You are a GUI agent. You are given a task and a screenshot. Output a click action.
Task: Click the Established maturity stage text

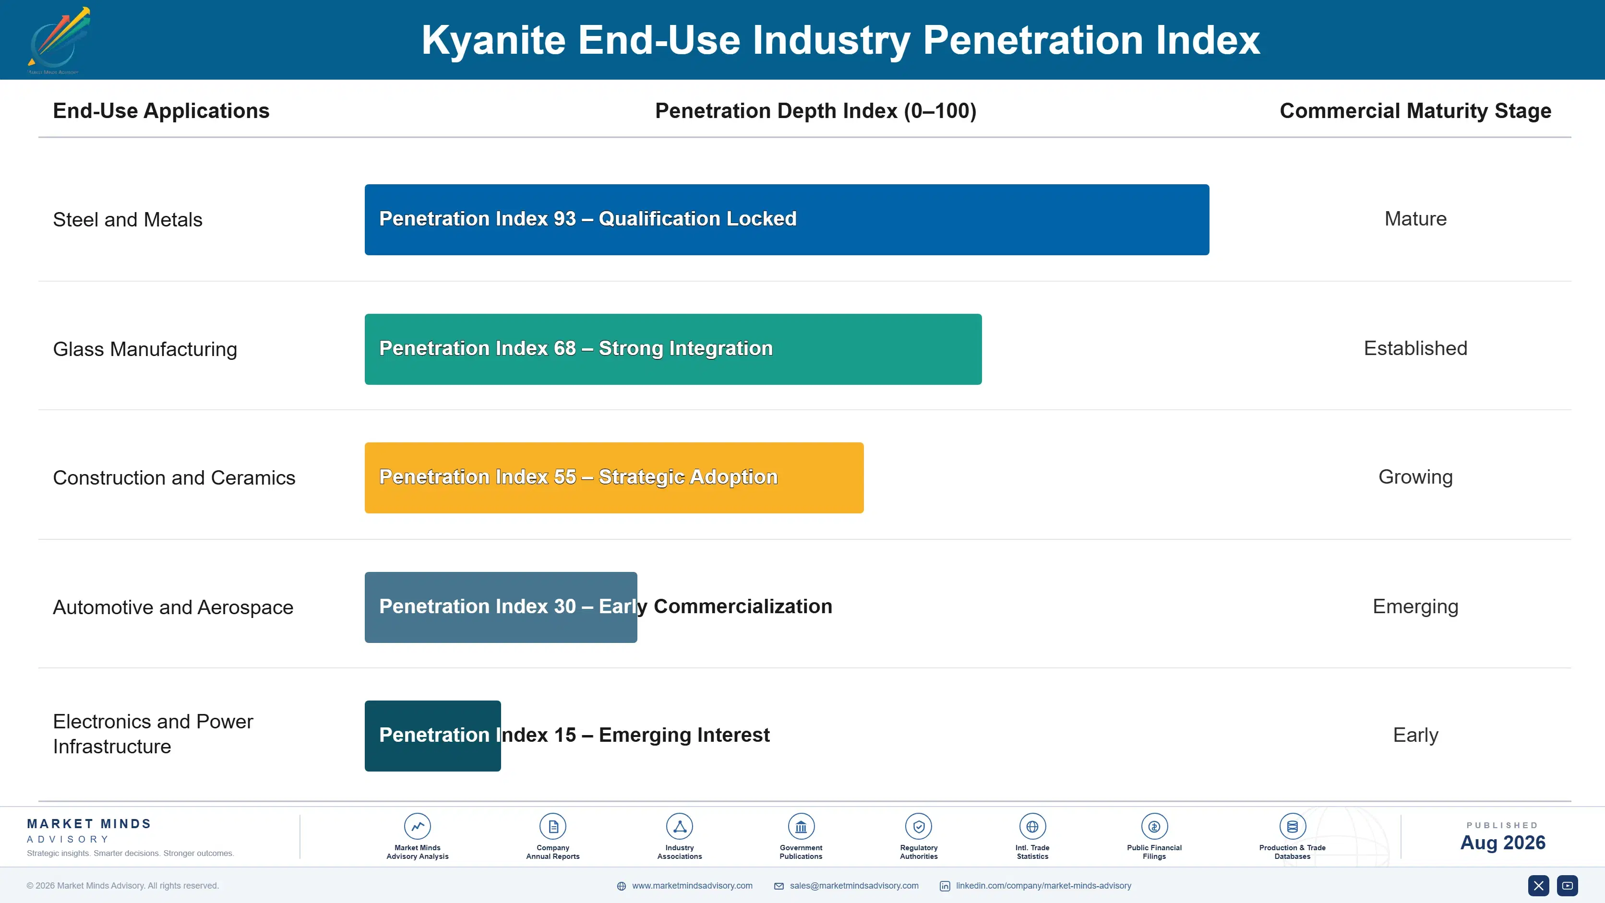(x=1415, y=348)
